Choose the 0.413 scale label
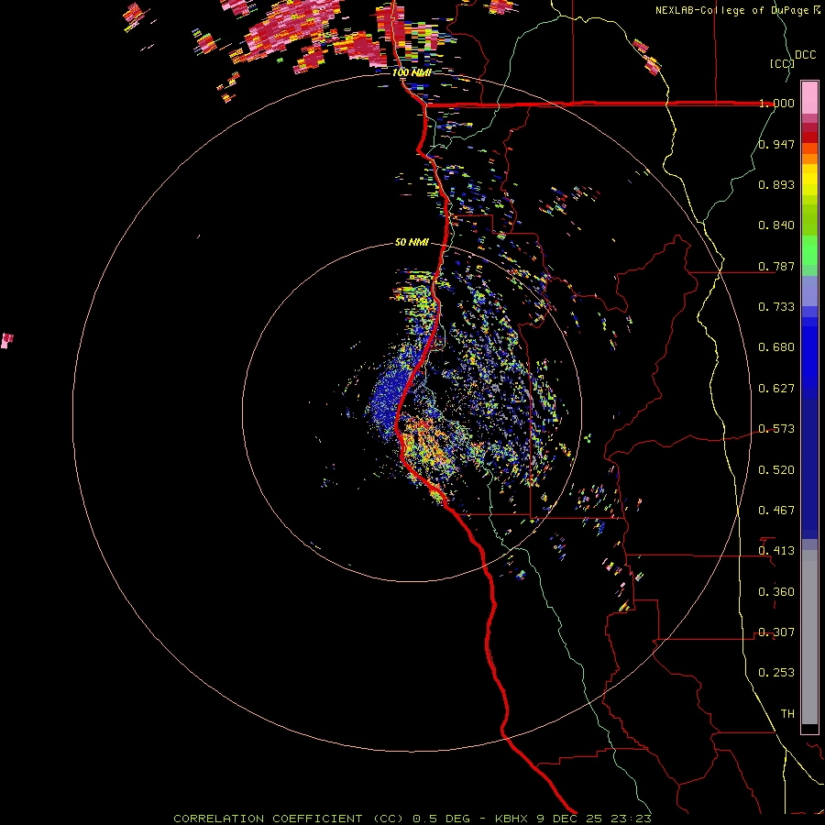 click(x=776, y=551)
